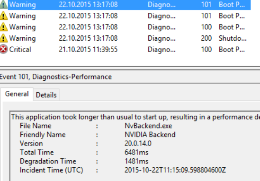Open the Details tab
260x181 pixels.
pos(46,95)
